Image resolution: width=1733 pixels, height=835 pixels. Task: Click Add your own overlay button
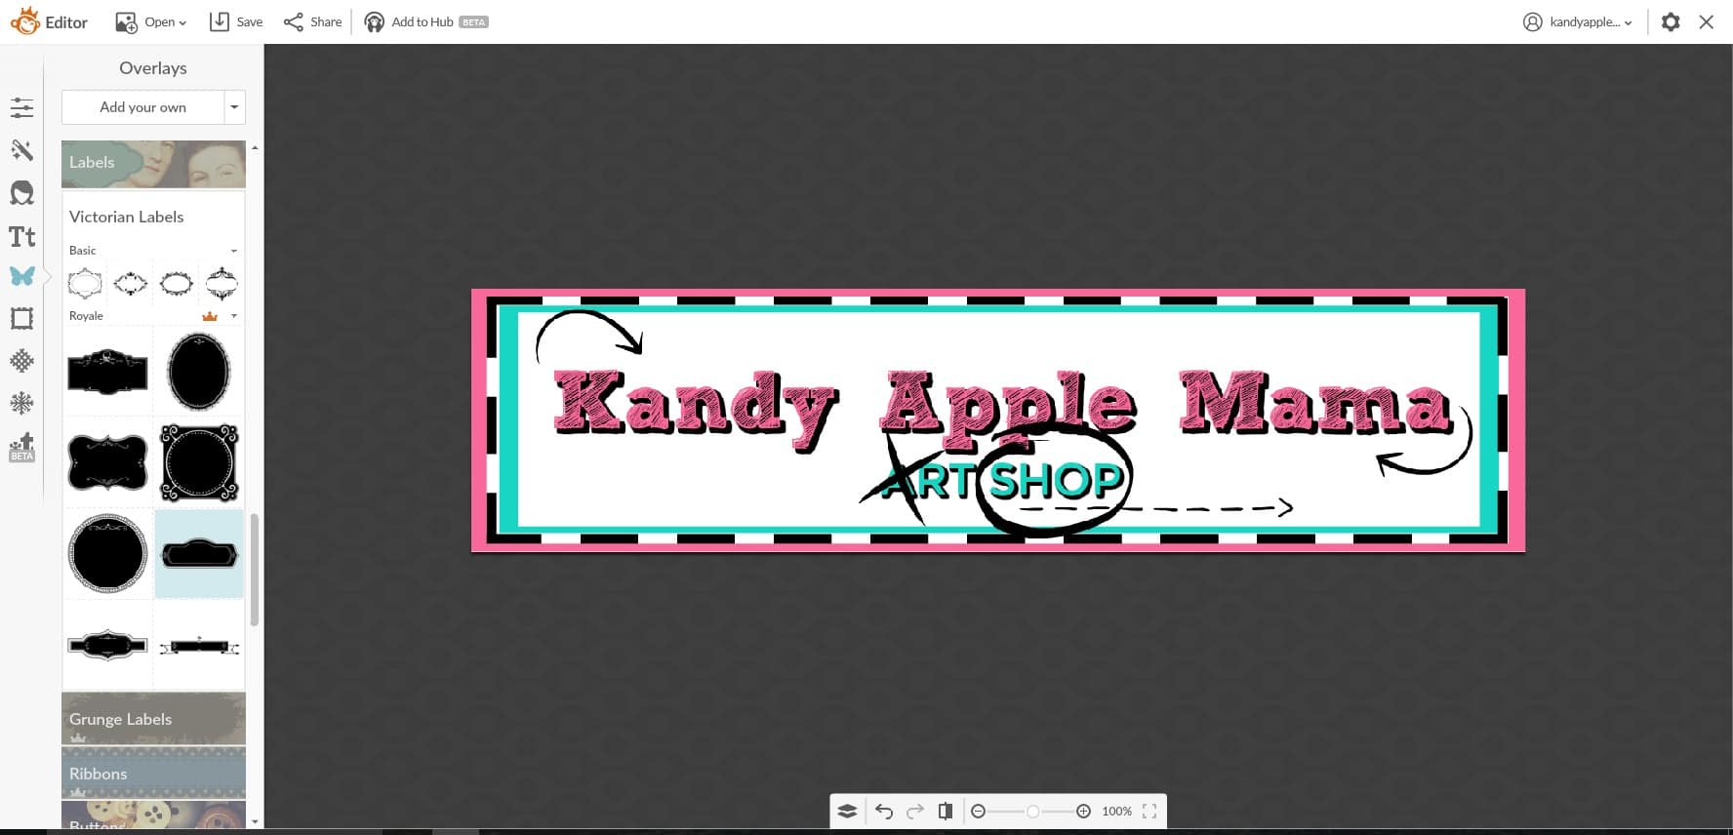[x=142, y=107]
